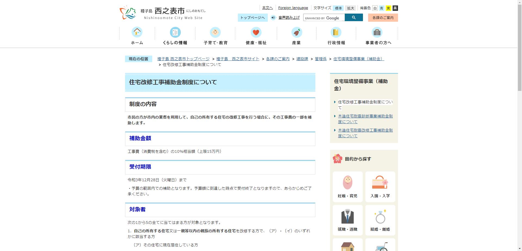Enable the 白 background option
Viewport: 522px width, 251px height.
(x=375, y=8)
